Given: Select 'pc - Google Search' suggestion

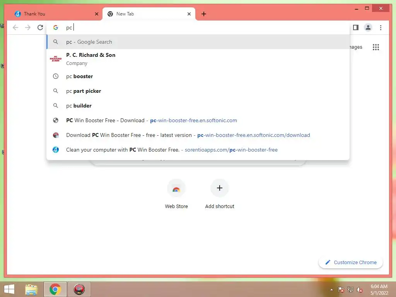Looking at the screenshot, I should coord(198,42).
